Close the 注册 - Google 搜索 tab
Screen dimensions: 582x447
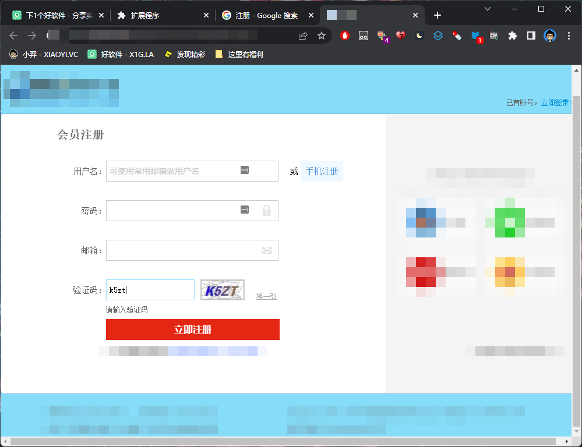tap(311, 15)
